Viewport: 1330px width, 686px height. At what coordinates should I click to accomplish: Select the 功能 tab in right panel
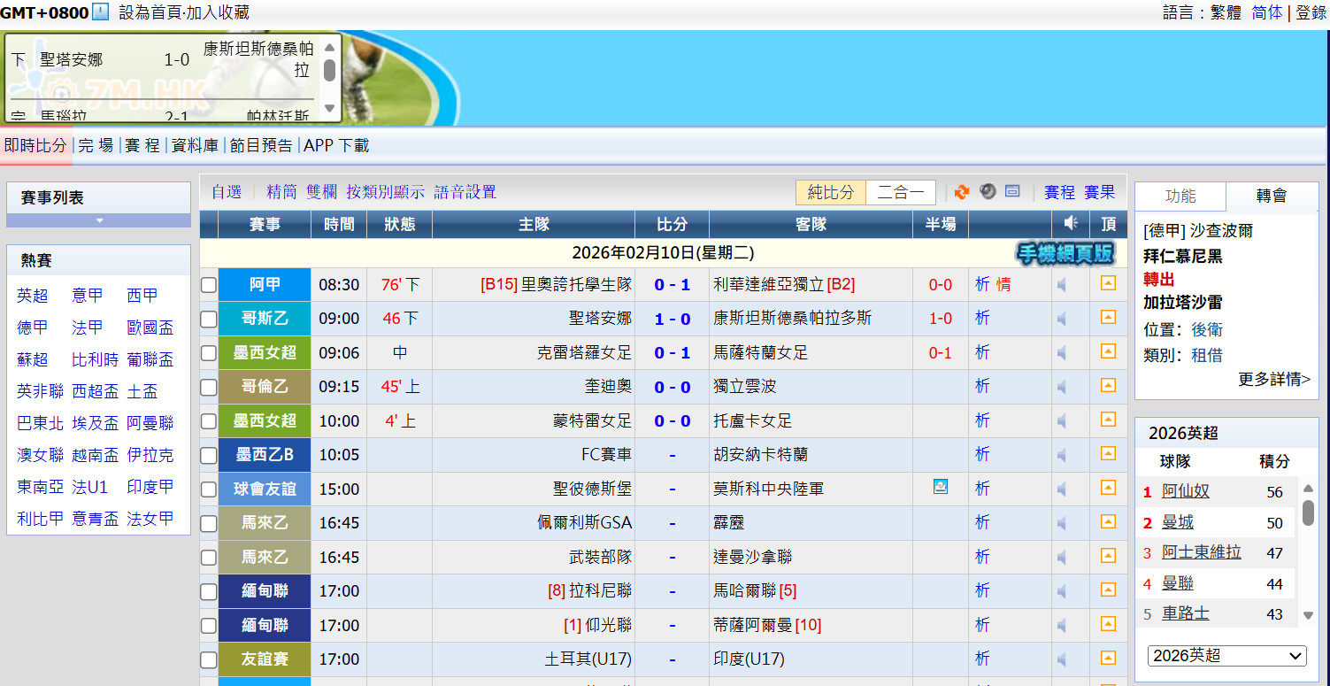(x=1180, y=197)
